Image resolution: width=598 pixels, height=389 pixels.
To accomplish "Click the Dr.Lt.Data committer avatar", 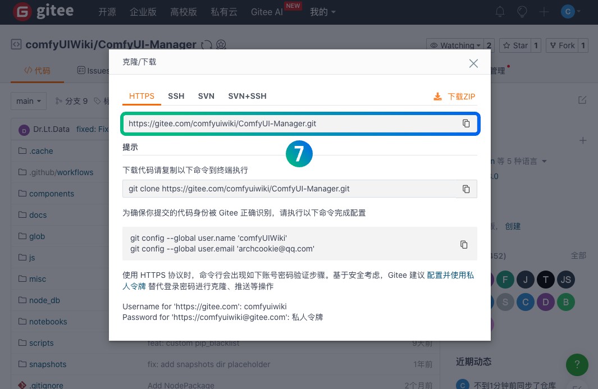I will click(24, 130).
